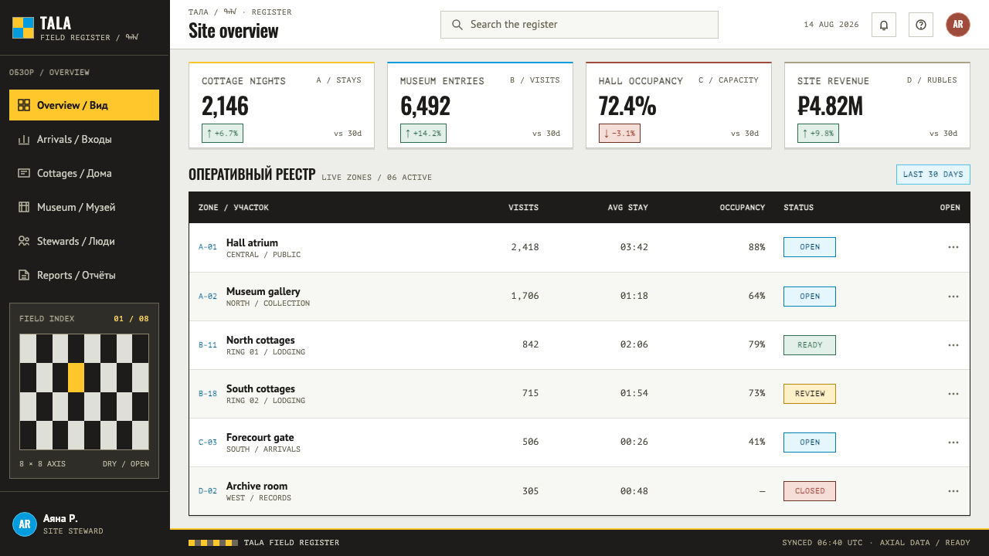Sort by the OCCUPANCY column header
The height and width of the screenshot is (556, 989).
[743, 208]
